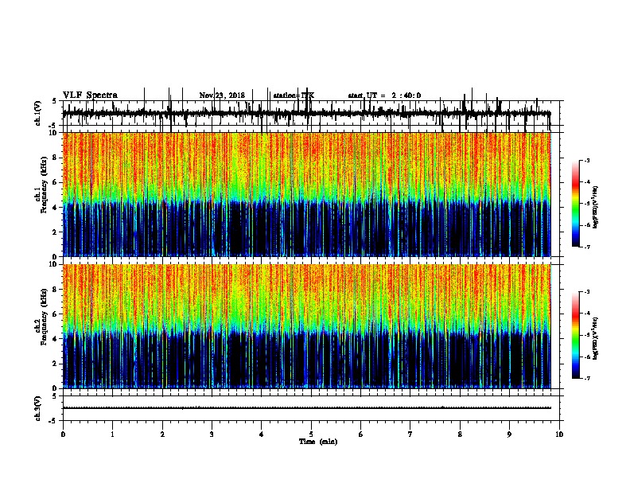Click the "9" tick on the time axis

(509, 434)
